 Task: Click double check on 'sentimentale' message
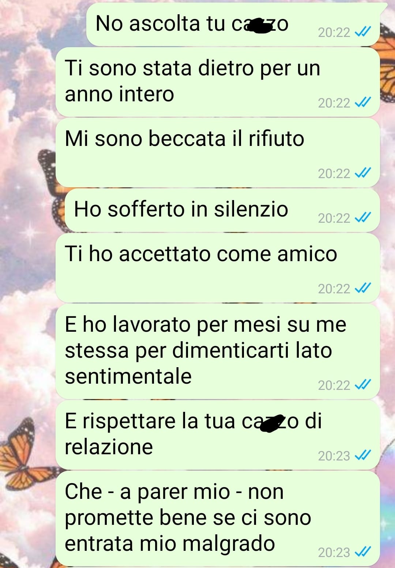[x=363, y=385]
